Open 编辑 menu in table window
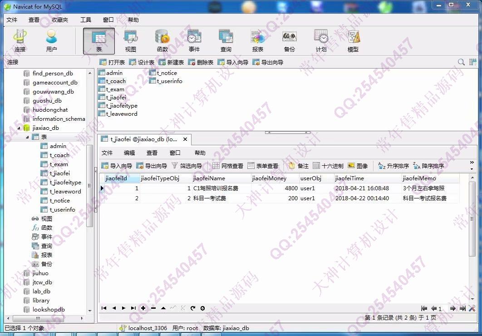This screenshot has height=336, width=482. point(129,153)
